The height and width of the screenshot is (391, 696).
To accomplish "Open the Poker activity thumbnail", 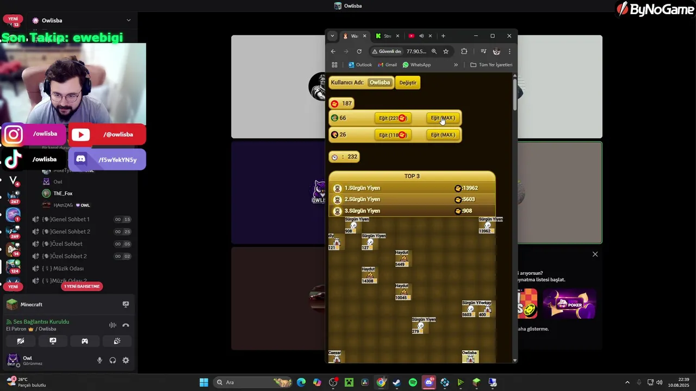I will [x=569, y=303].
